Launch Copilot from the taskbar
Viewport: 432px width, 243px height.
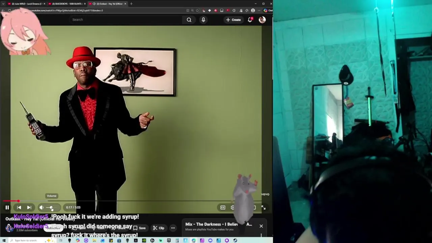point(78,240)
